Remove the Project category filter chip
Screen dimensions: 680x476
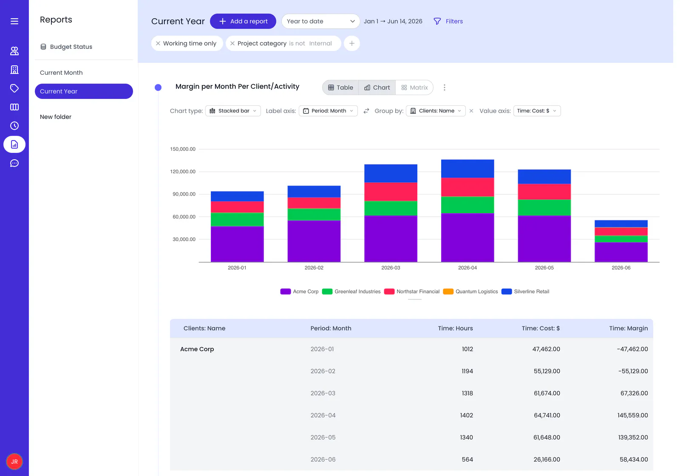click(x=232, y=43)
